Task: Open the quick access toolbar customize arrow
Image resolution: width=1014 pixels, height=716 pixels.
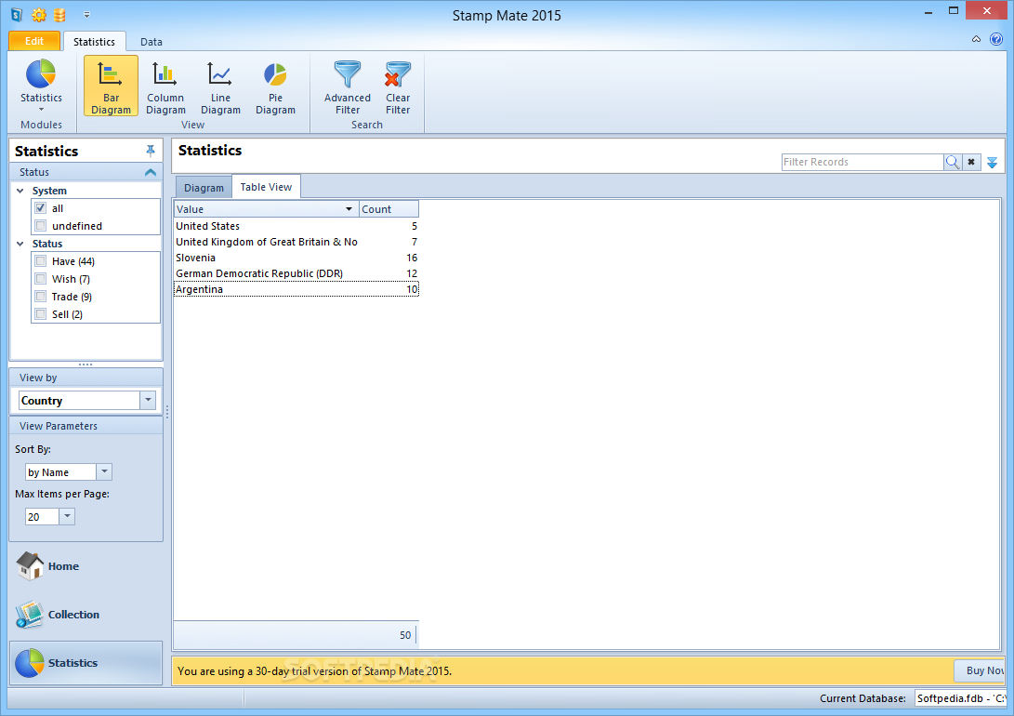Action: [86, 14]
